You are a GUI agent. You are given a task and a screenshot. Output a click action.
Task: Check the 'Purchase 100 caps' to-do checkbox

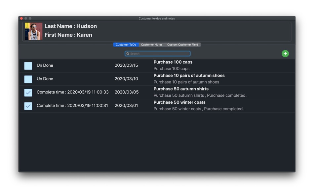pos(28,66)
